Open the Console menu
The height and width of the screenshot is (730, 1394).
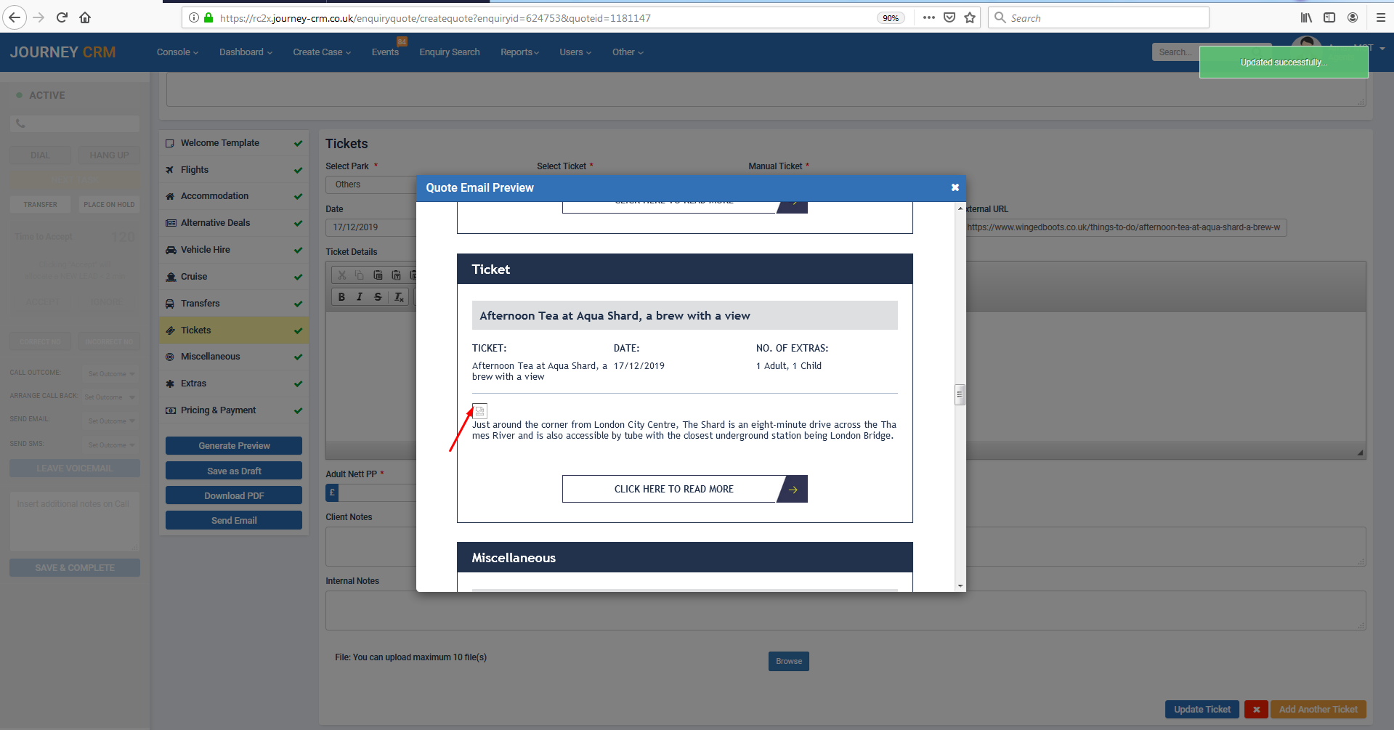pos(177,52)
